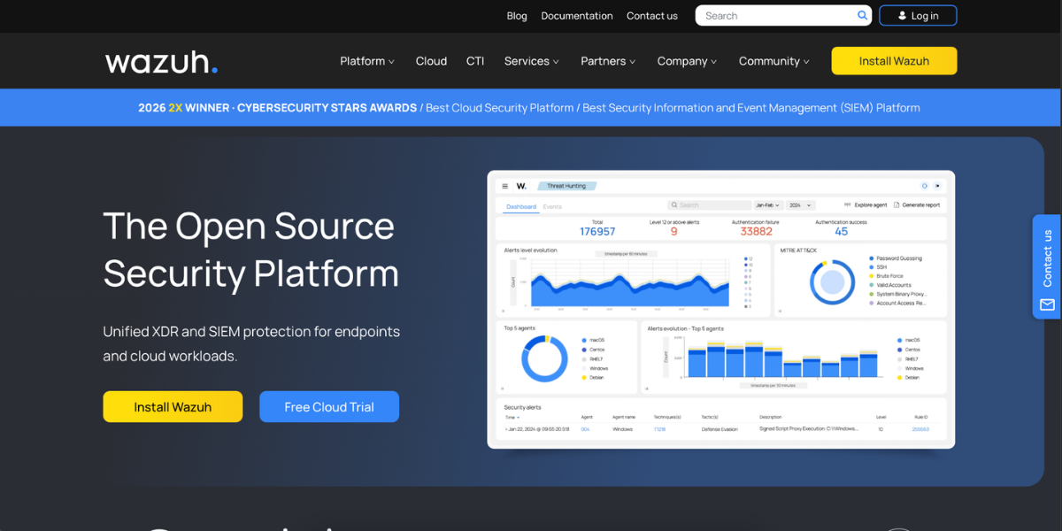Open the 2024 year dropdown in preview
The image size is (1062, 531).
pyautogui.click(x=800, y=204)
